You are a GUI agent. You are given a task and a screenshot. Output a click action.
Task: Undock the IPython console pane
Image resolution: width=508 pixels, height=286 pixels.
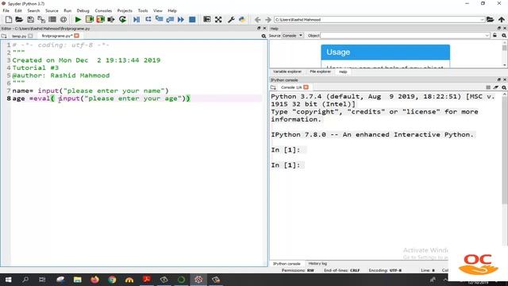(499, 79)
